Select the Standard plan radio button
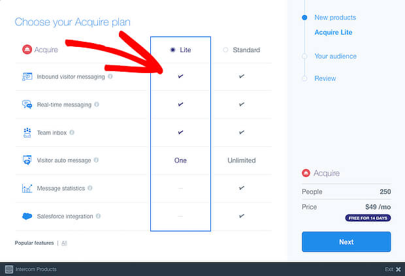This screenshot has width=405, height=276. [x=225, y=50]
